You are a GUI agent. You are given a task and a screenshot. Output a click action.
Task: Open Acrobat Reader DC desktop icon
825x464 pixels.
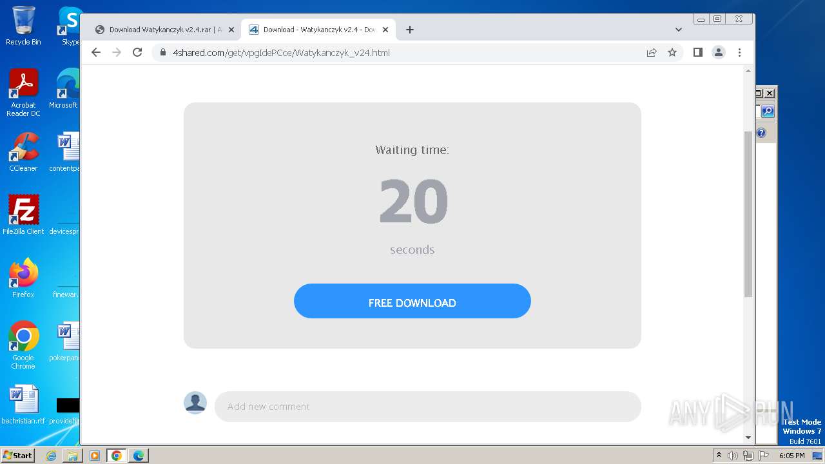coord(23,93)
